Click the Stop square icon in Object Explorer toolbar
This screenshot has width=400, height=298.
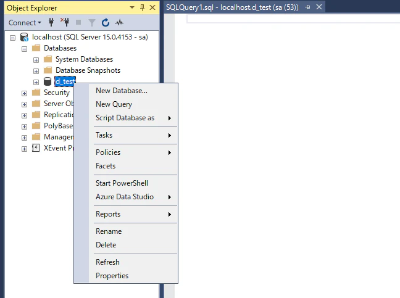click(x=78, y=22)
